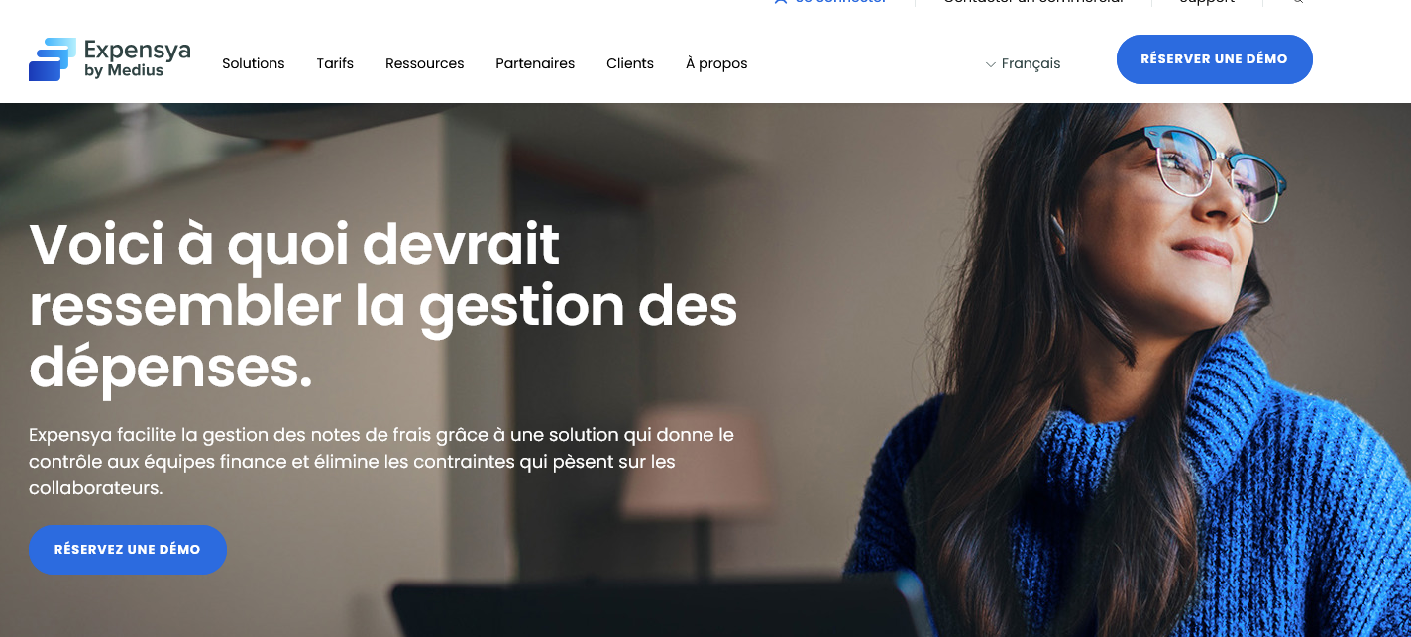The height and width of the screenshot is (637, 1411).
Task: Click the chevron arrow before Français
Action: (990, 64)
